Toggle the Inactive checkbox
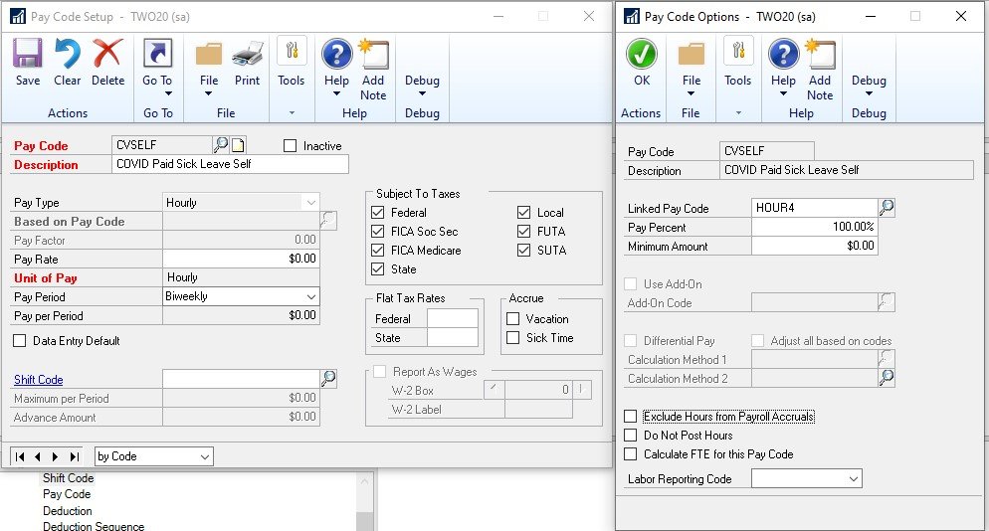The image size is (989, 531). 291,146
